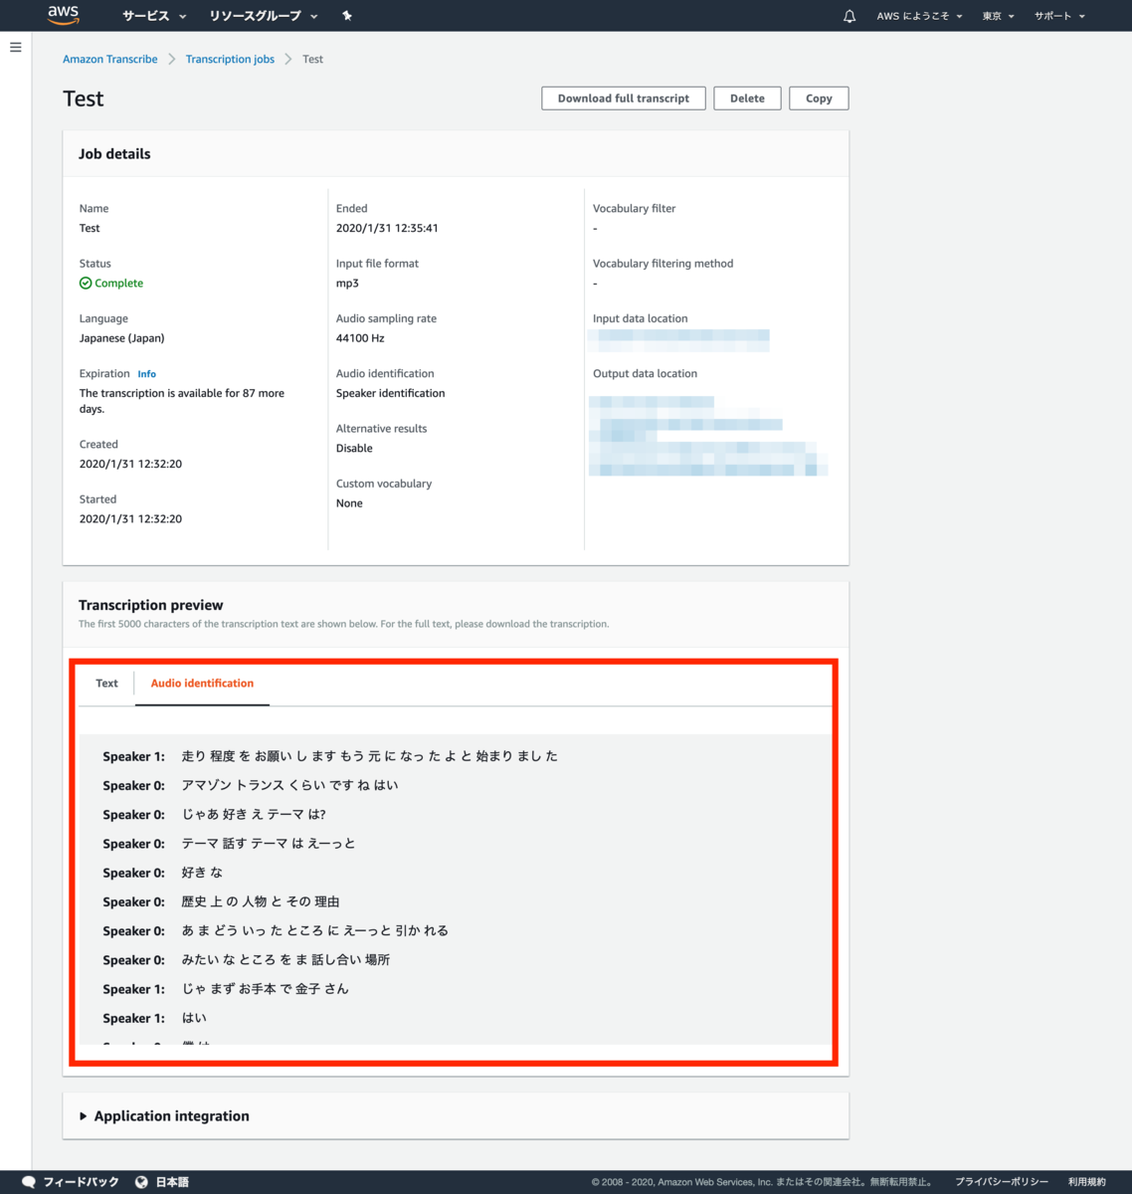Viewport: 1132px width, 1194px height.
Task: Click the green Complete status icon
Action: (86, 284)
